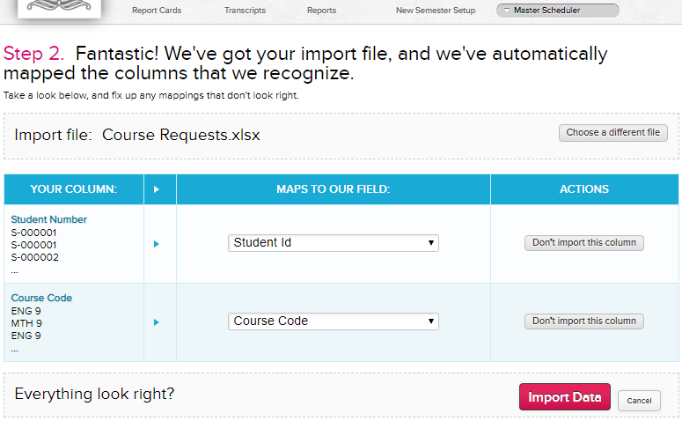Open the Reports menu item
Image resolution: width=682 pixels, height=421 pixels.
321,11
